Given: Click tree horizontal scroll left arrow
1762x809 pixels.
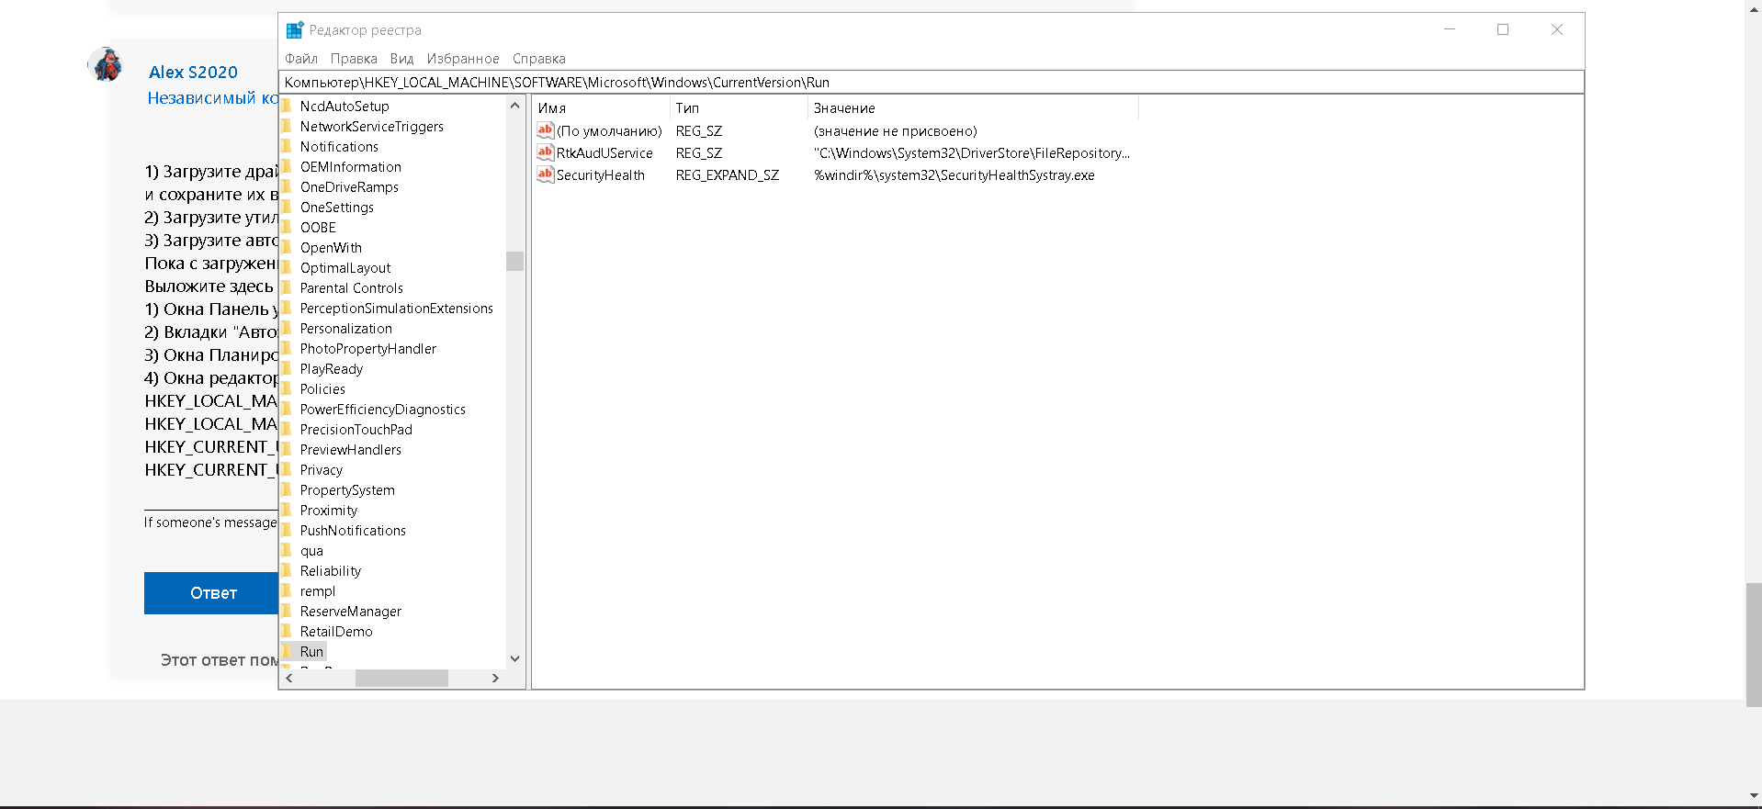Looking at the screenshot, I should (x=289, y=679).
